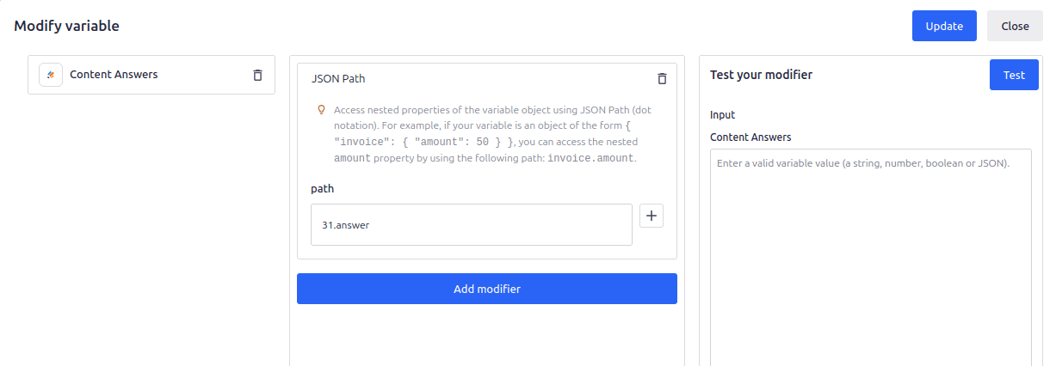Viewport: 1056px width, 366px height.
Task: Focus the path input containing 31.answer
Action: click(471, 225)
